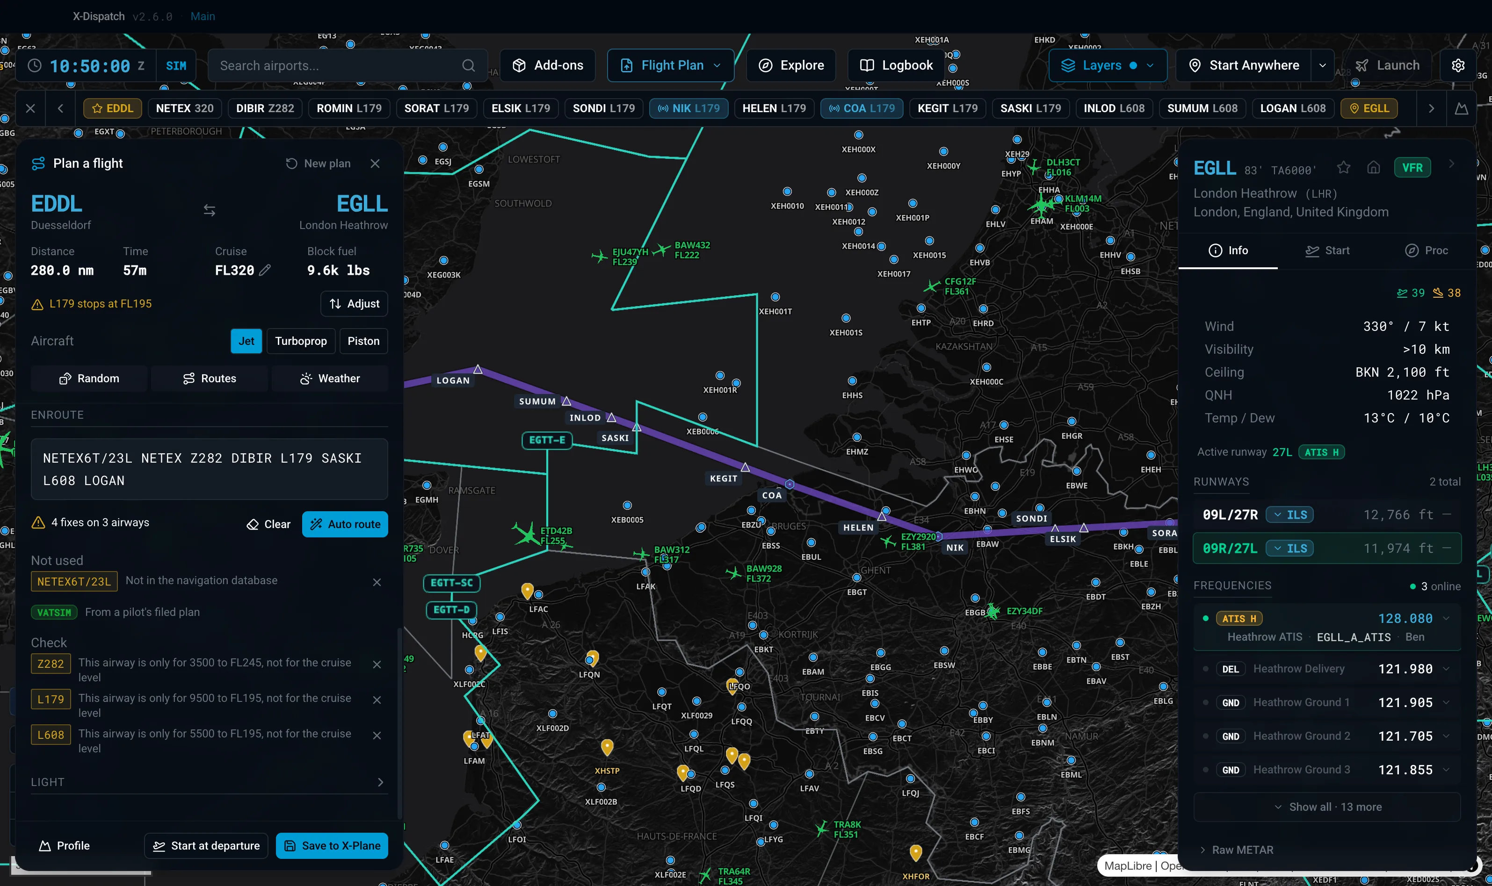Select the Piston aircraft type
This screenshot has width=1492, height=886.
coord(363,341)
